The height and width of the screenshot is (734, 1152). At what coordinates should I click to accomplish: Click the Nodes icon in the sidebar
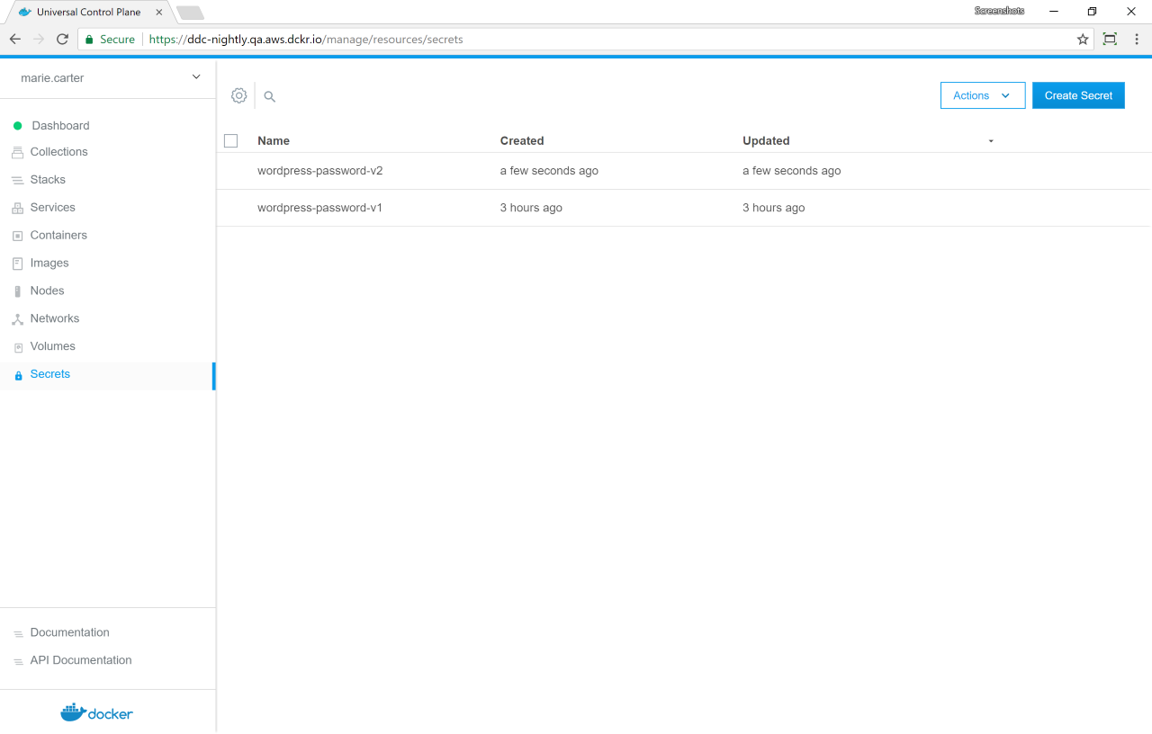(17, 291)
